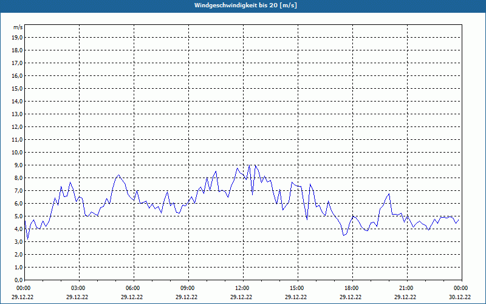Select the "5,0" y-axis label
The image size is (486, 304).
[19, 216]
